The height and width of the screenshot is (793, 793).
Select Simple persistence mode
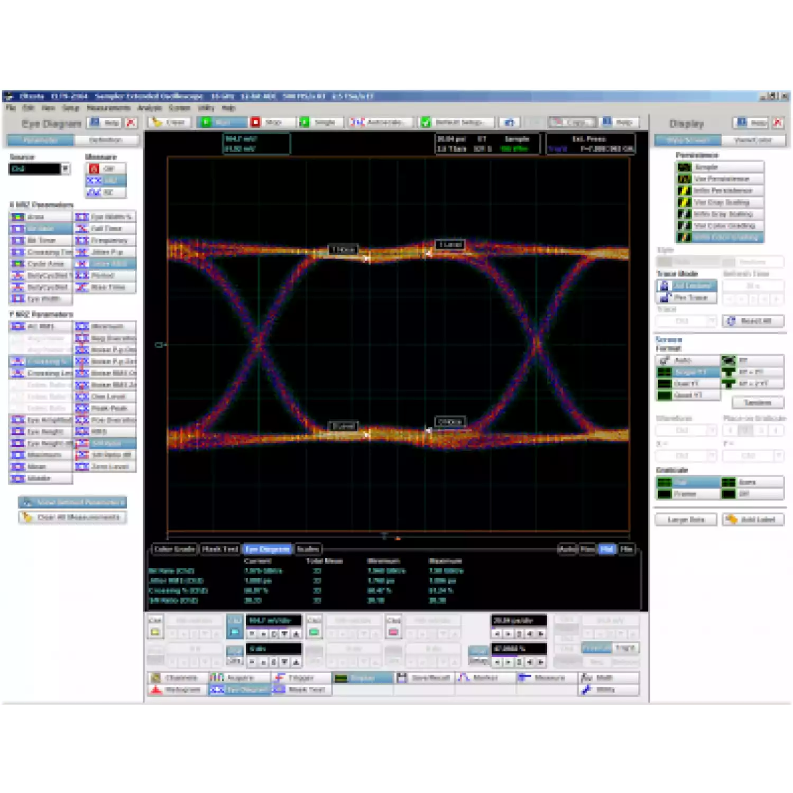tap(720, 167)
